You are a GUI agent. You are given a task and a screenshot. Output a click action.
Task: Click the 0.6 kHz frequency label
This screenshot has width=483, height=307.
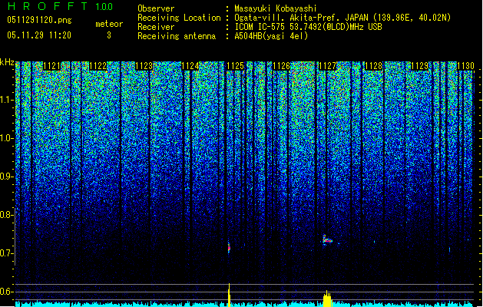pyautogui.click(x=7, y=292)
